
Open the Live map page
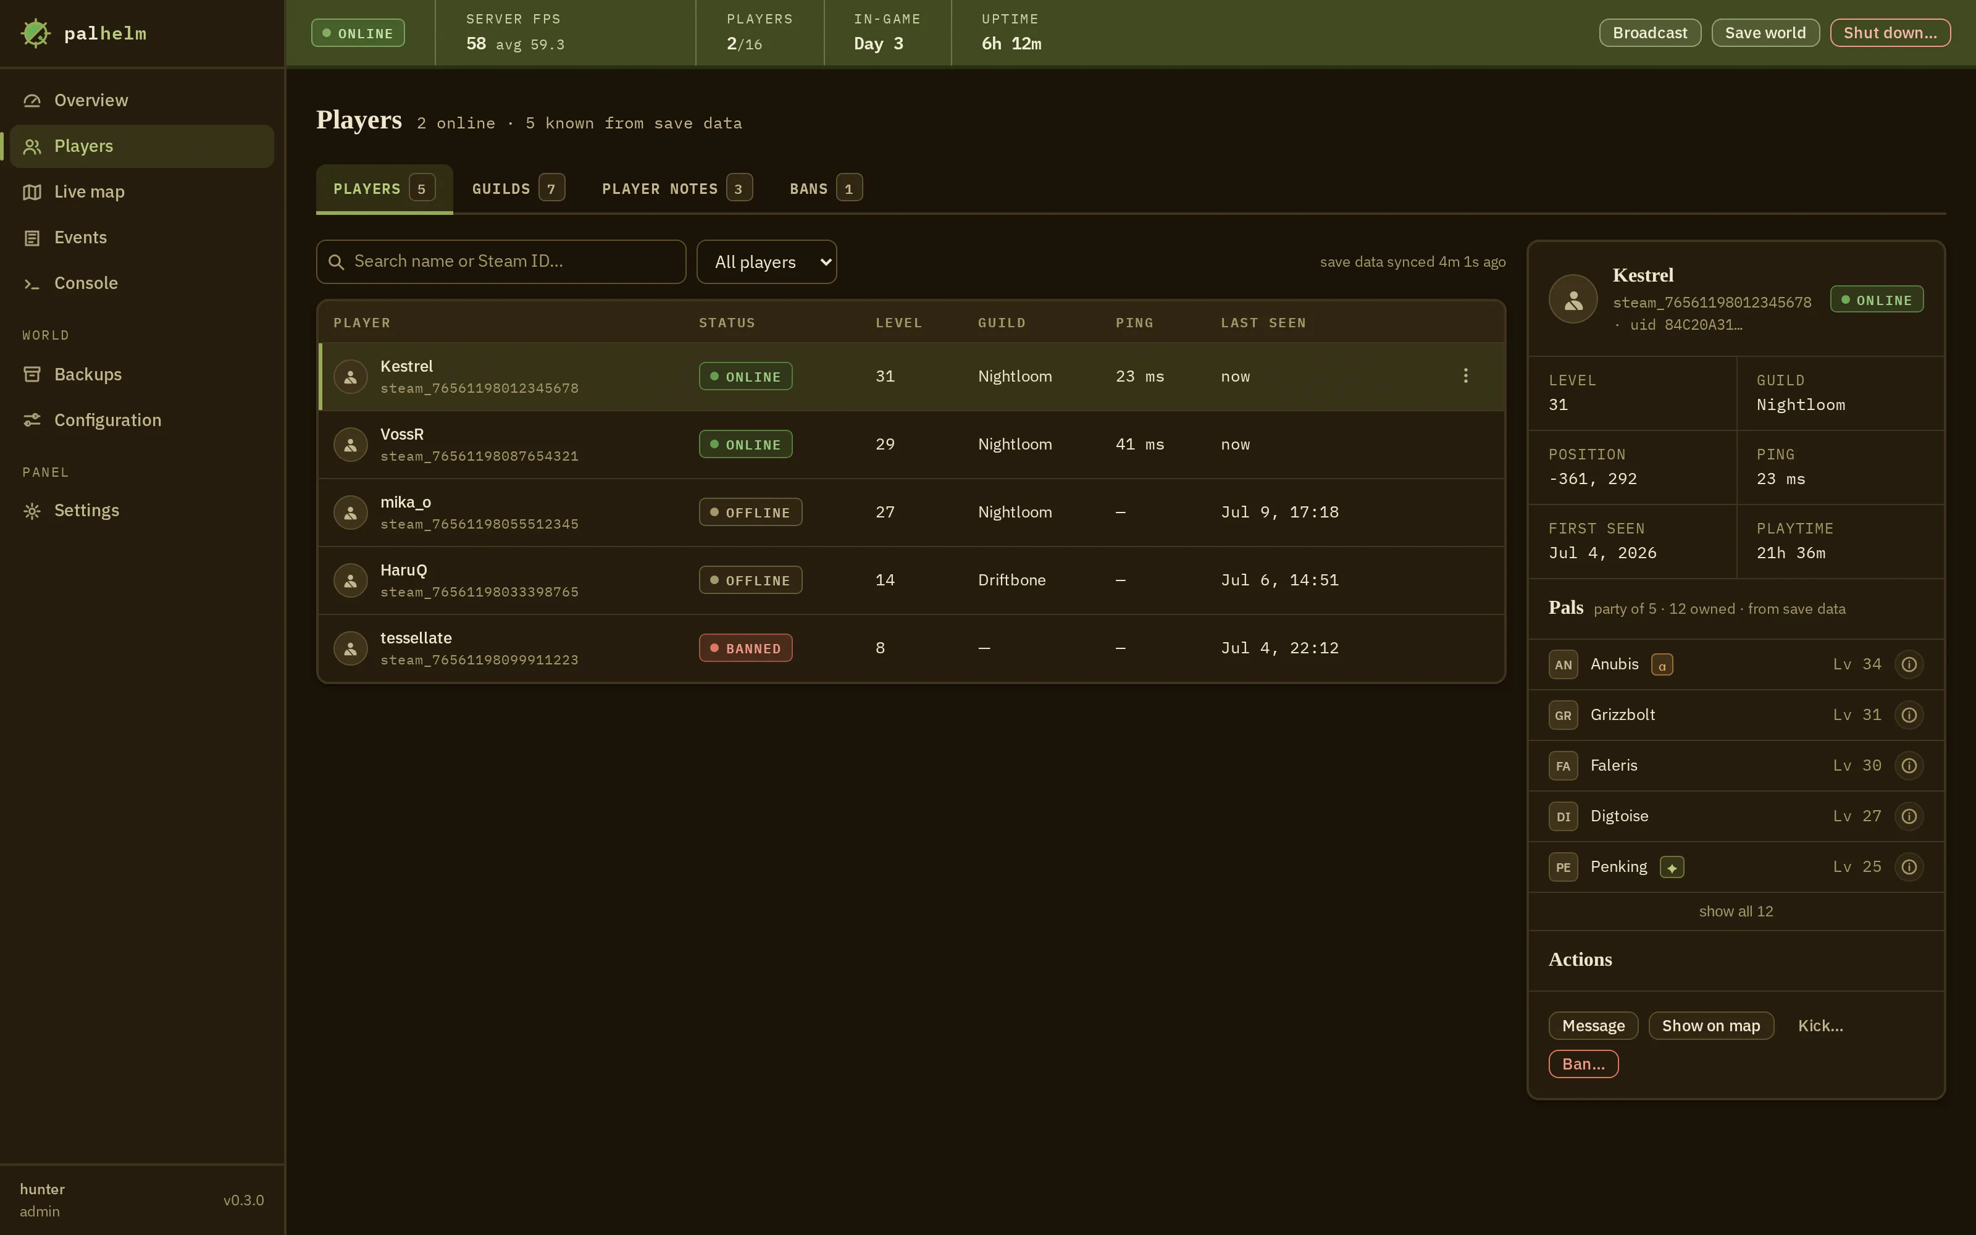[x=142, y=192]
